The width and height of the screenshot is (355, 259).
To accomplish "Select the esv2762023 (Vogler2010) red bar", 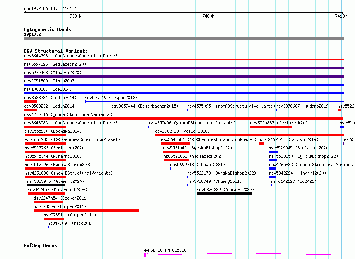I will [249, 135].
